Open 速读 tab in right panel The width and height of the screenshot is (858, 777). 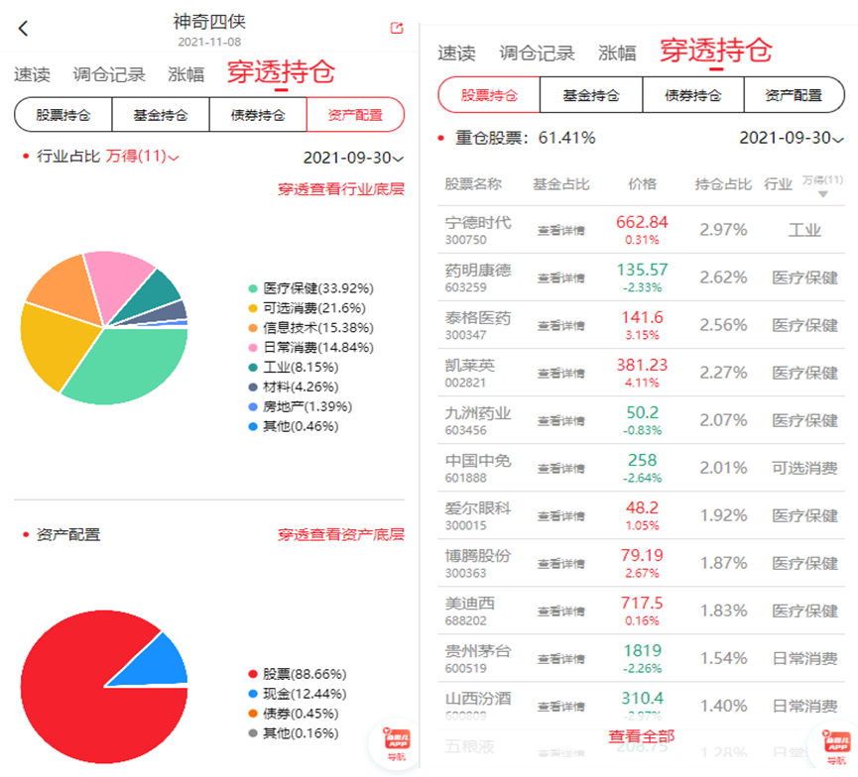pyautogui.click(x=456, y=54)
